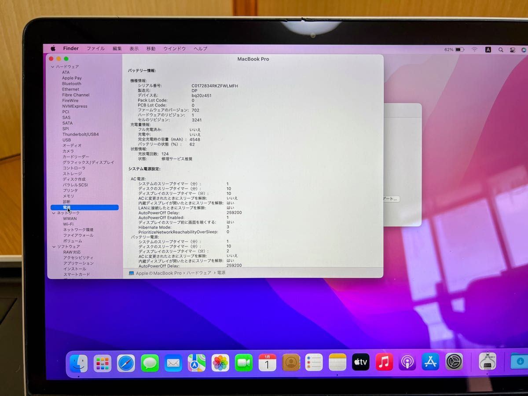Select Fibre Channel in the sidebar

point(76,95)
